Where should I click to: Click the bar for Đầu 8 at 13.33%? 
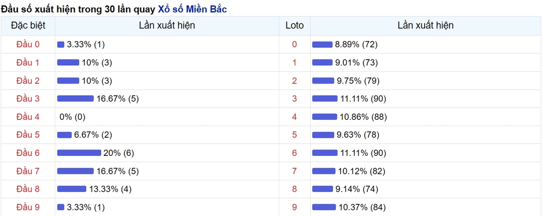tap(72, 189)
